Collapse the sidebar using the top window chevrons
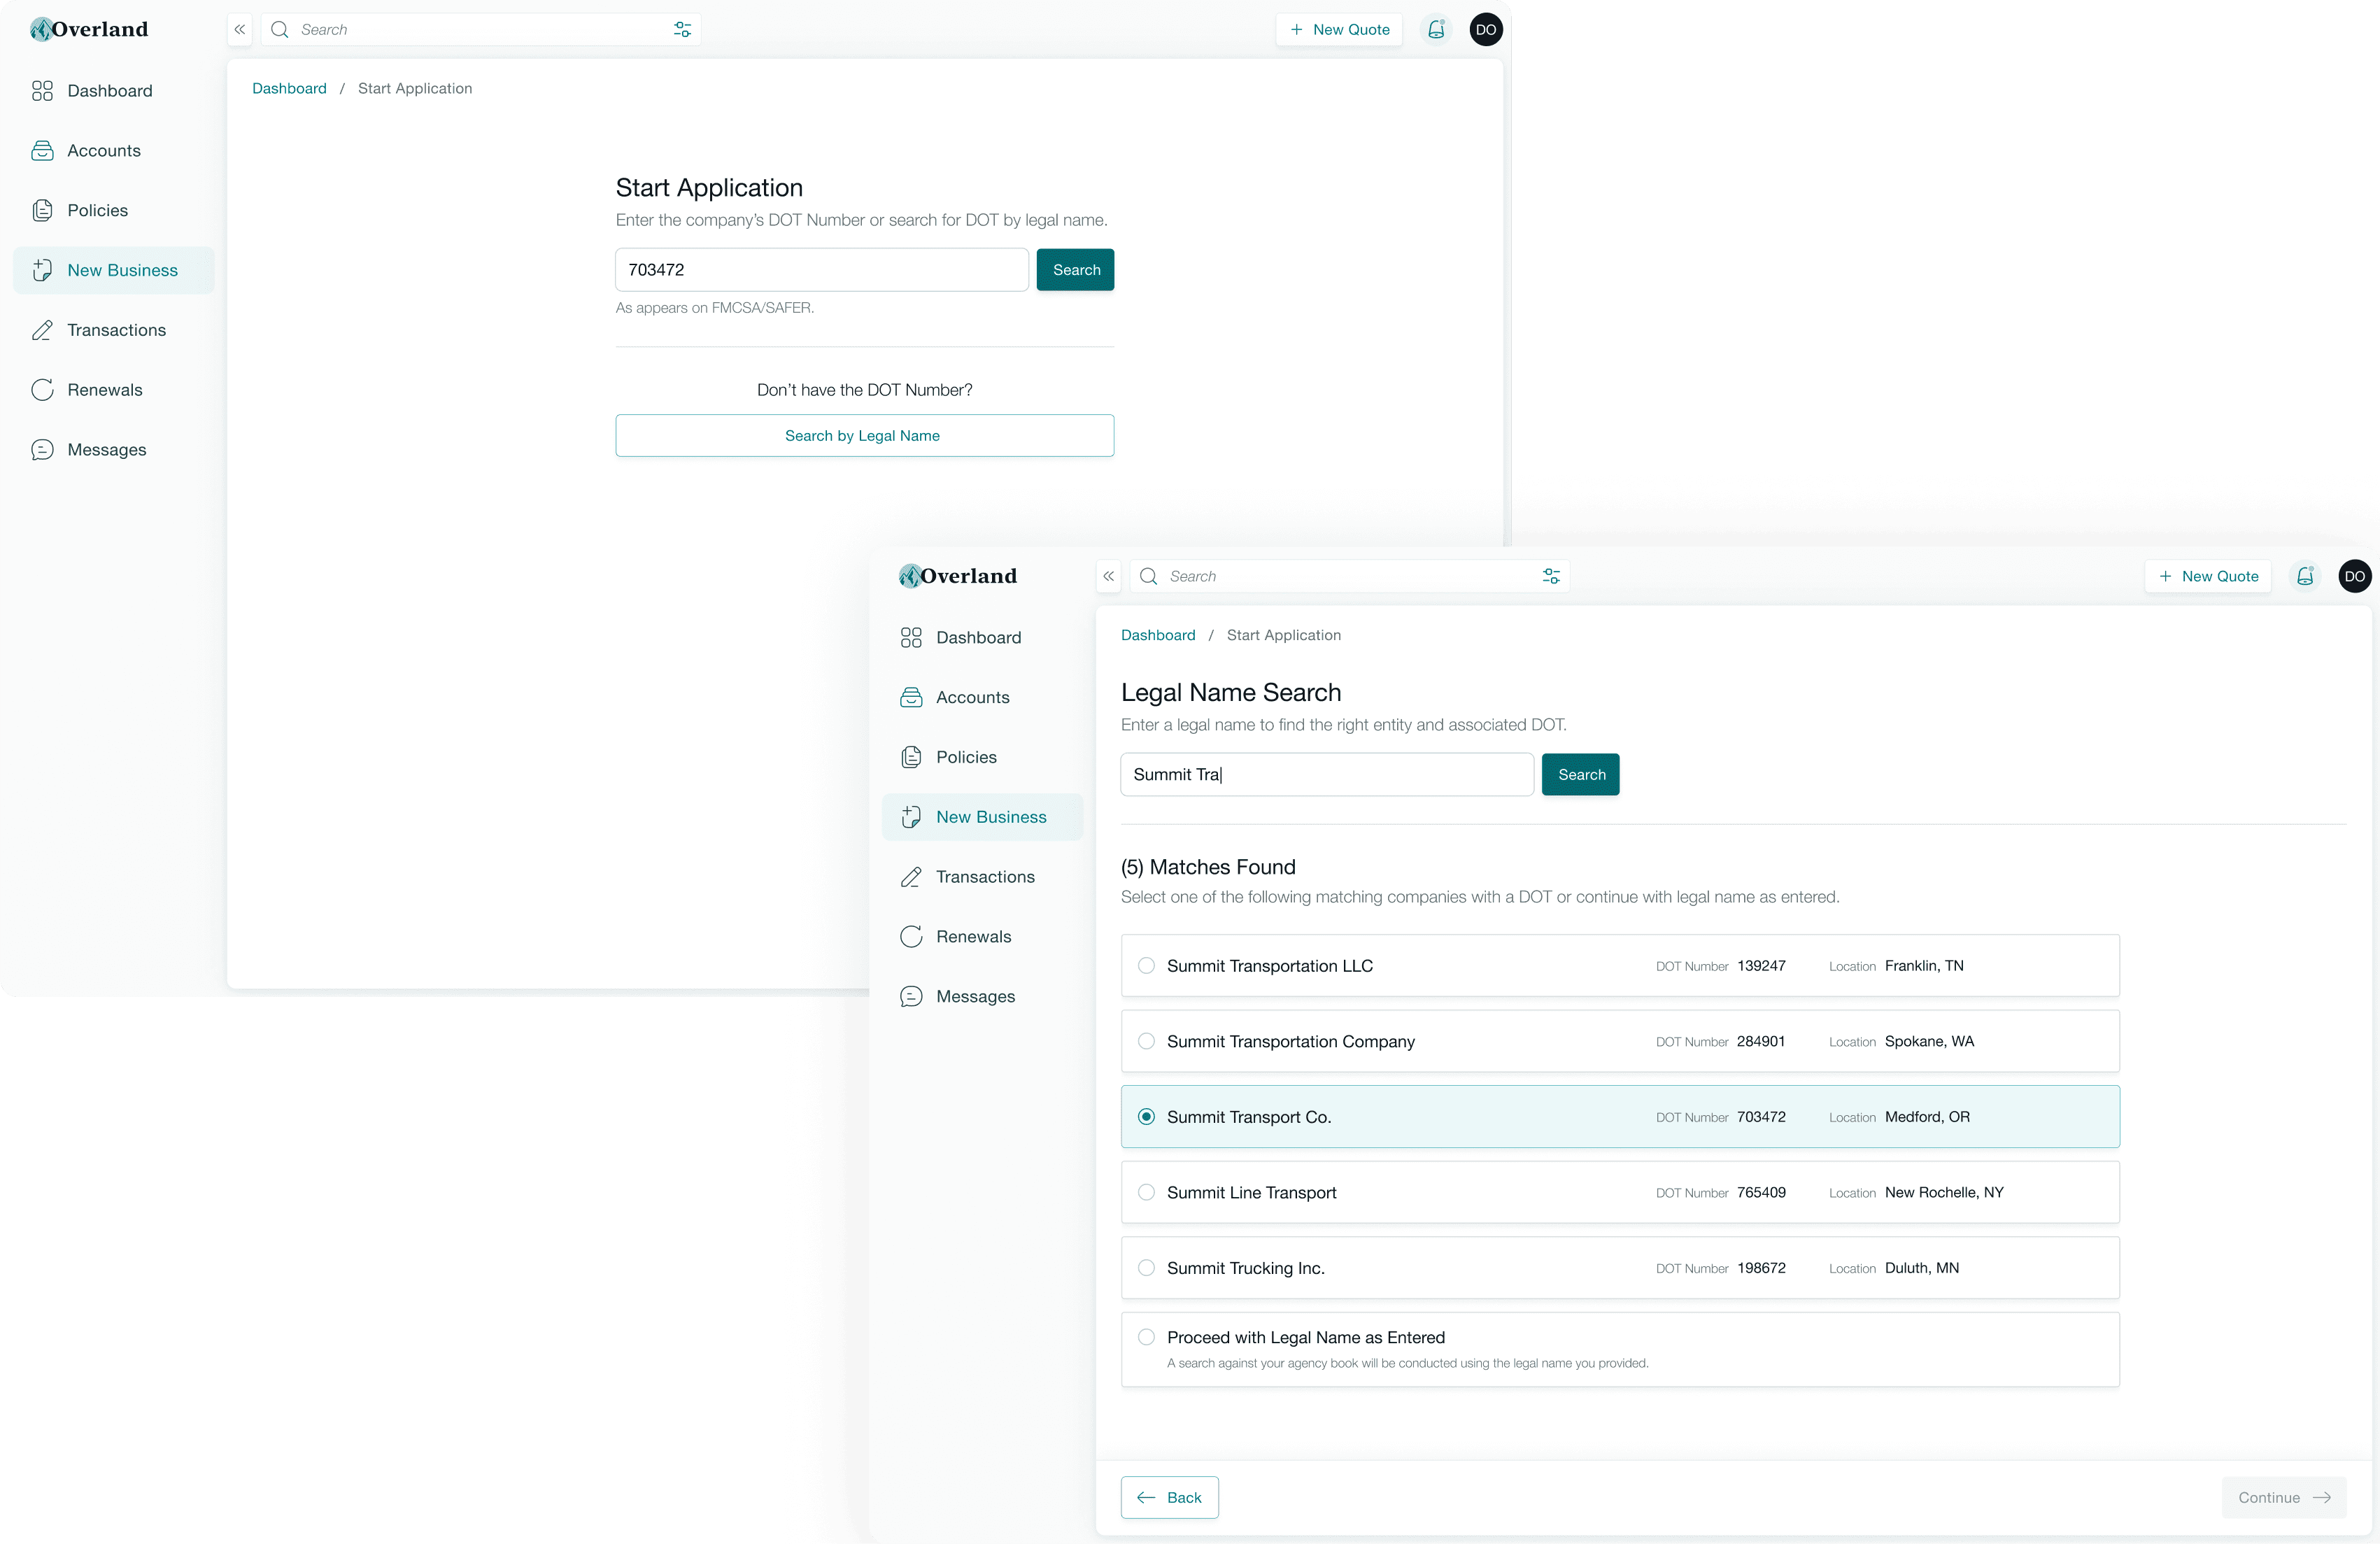The height and width of the screenshot is (1544, 2380). (x=240, y=30)
